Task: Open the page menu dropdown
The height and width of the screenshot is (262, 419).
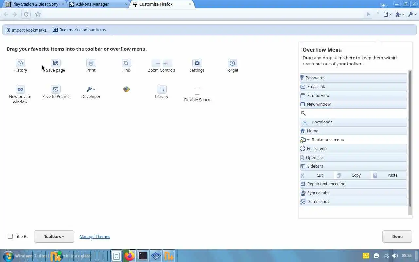Action: [388, 14]
